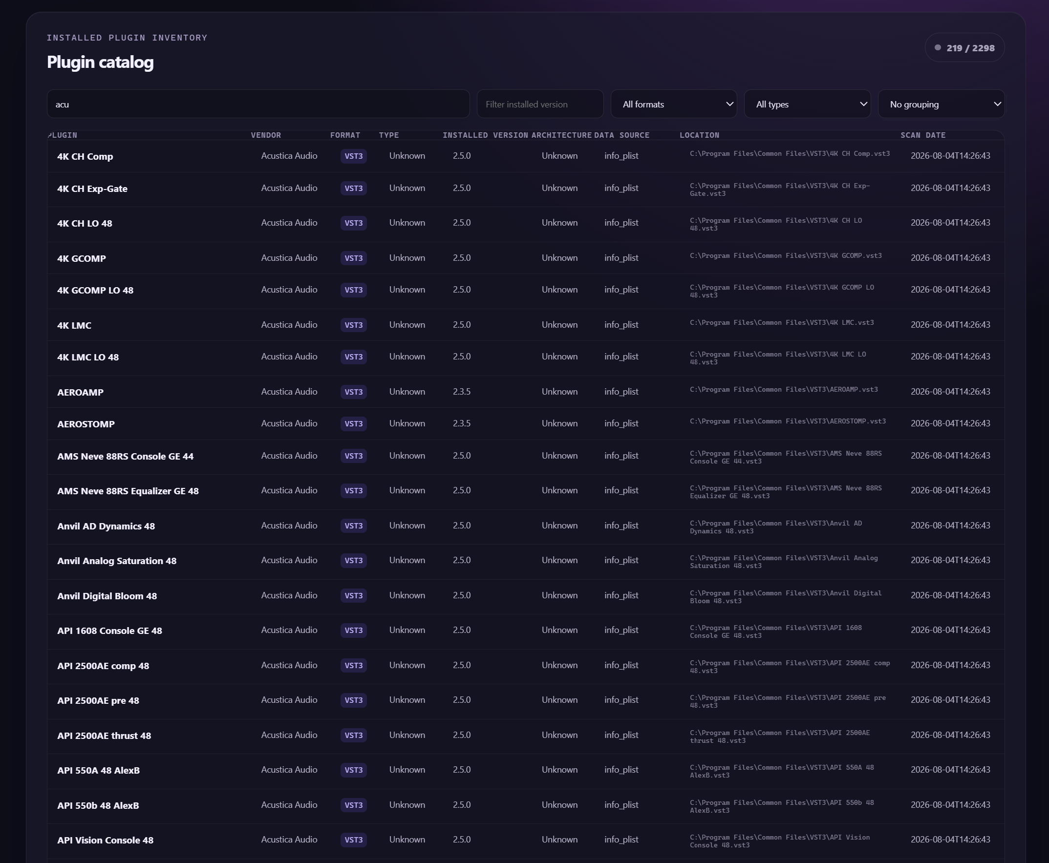The height and width of the screenshot is (863, 1049).
Task: Click the Architecture column header
Action: tap(561, 135)
